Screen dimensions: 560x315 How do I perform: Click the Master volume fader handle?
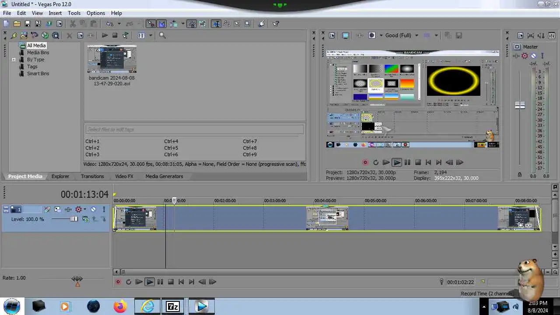520,105
